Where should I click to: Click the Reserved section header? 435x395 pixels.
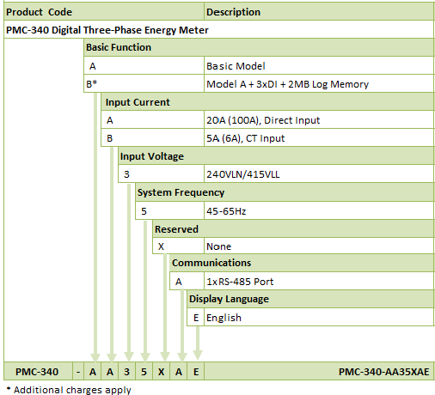pos(293,229)
